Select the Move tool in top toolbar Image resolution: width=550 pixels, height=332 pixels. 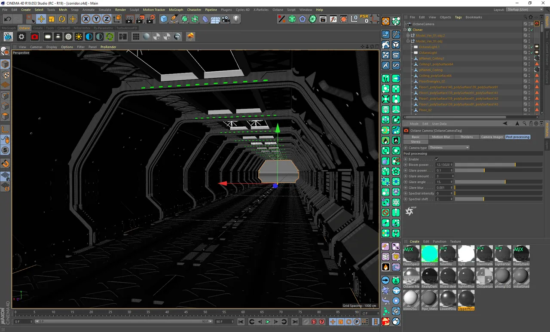click(41, 19)
